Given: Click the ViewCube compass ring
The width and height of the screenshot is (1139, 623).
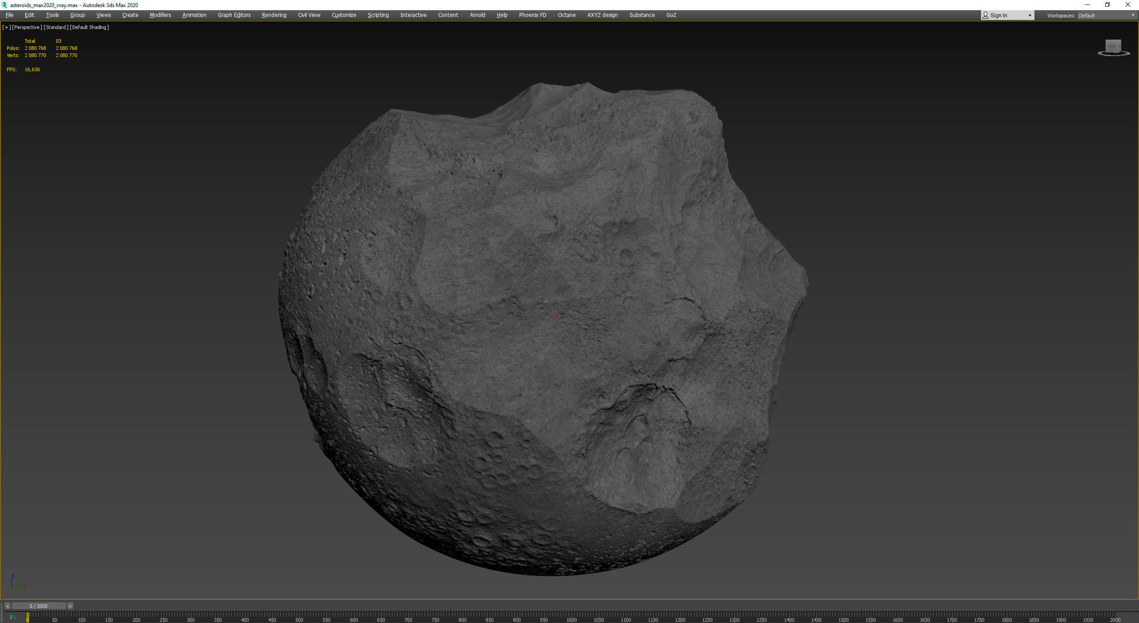Looking at the screenshot, I should [x=1114, y=54].
